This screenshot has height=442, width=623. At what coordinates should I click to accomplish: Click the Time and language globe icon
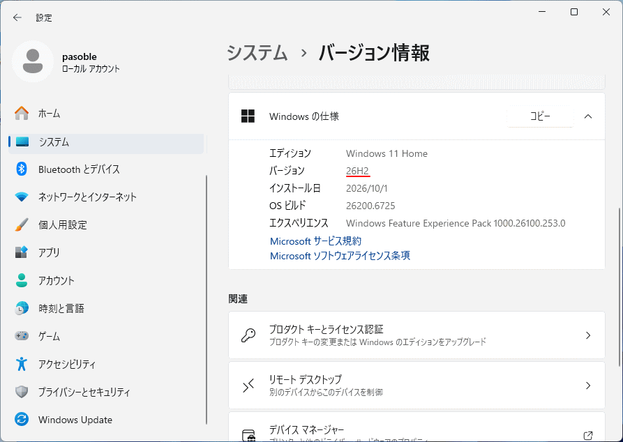tap(22, 308)
